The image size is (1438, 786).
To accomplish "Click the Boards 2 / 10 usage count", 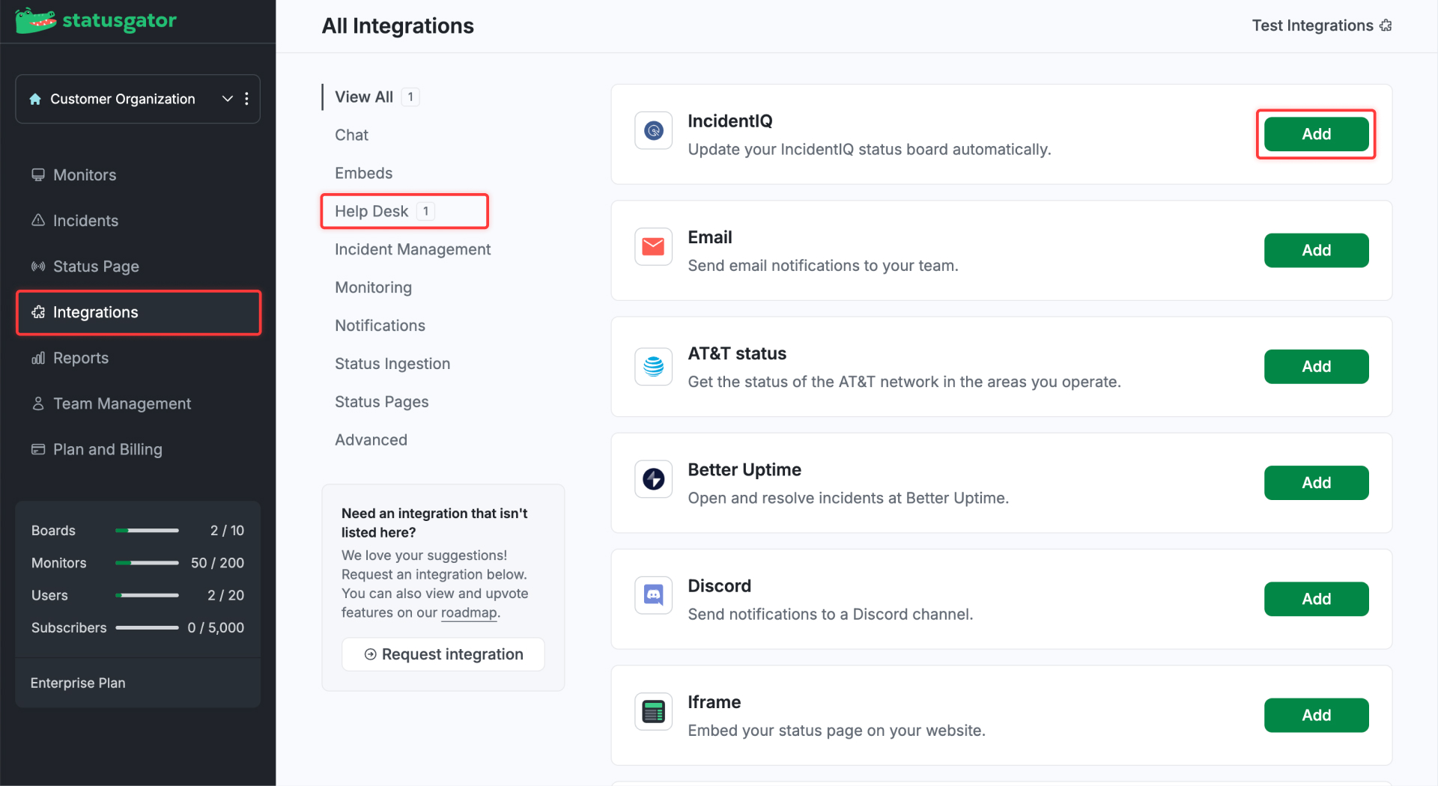I will point(227,531).
